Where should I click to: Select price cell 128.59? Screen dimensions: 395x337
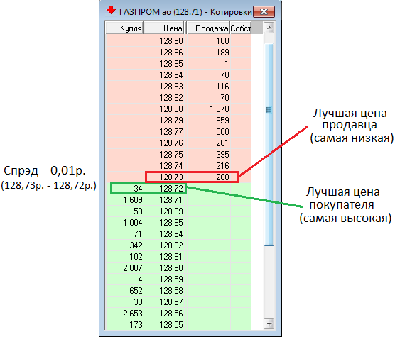[x=165, y=280]
